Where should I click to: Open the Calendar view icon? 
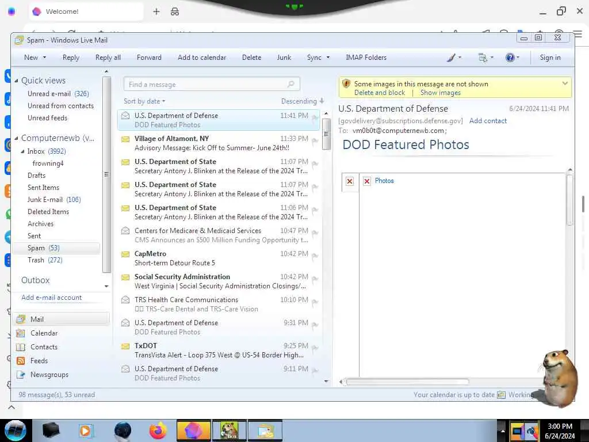(21, 333)
